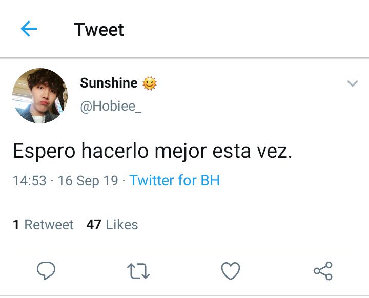Image resolution: width=369 pixels, height=298 pixels.
Task: Open Sunshine's profile picture
Action: click(x=40, y=95)
